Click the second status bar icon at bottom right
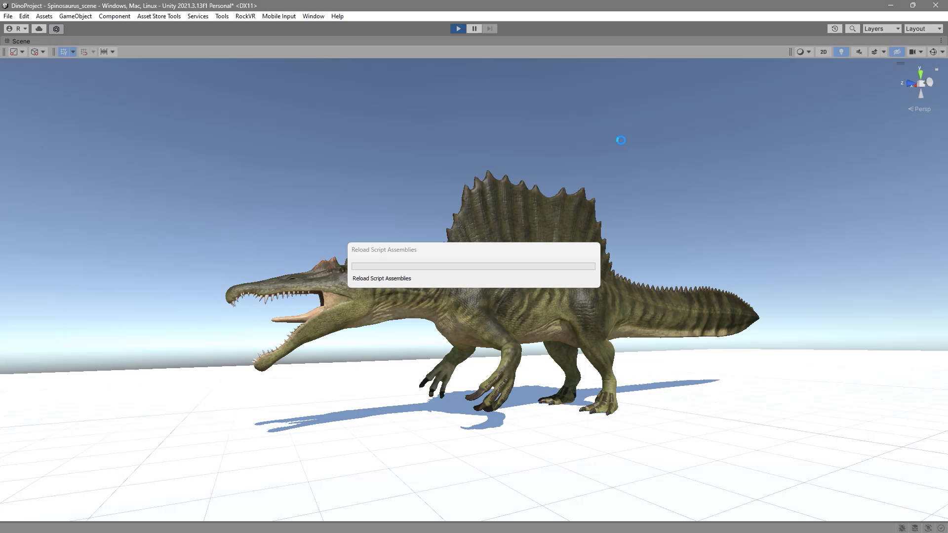This screenshot has width=948, height=533. [915, 528]
